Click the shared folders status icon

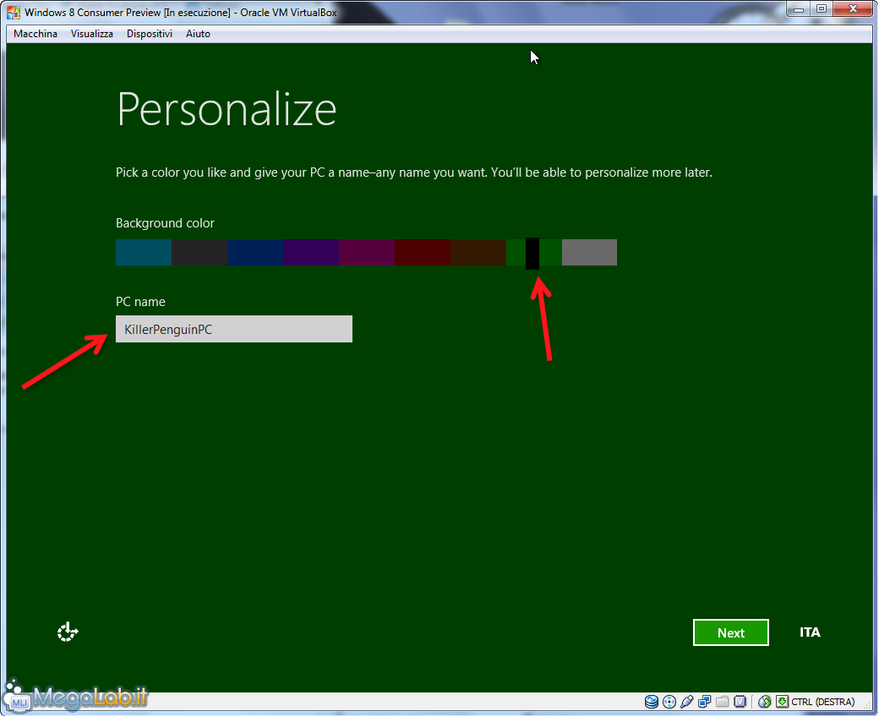click(722, 702)
